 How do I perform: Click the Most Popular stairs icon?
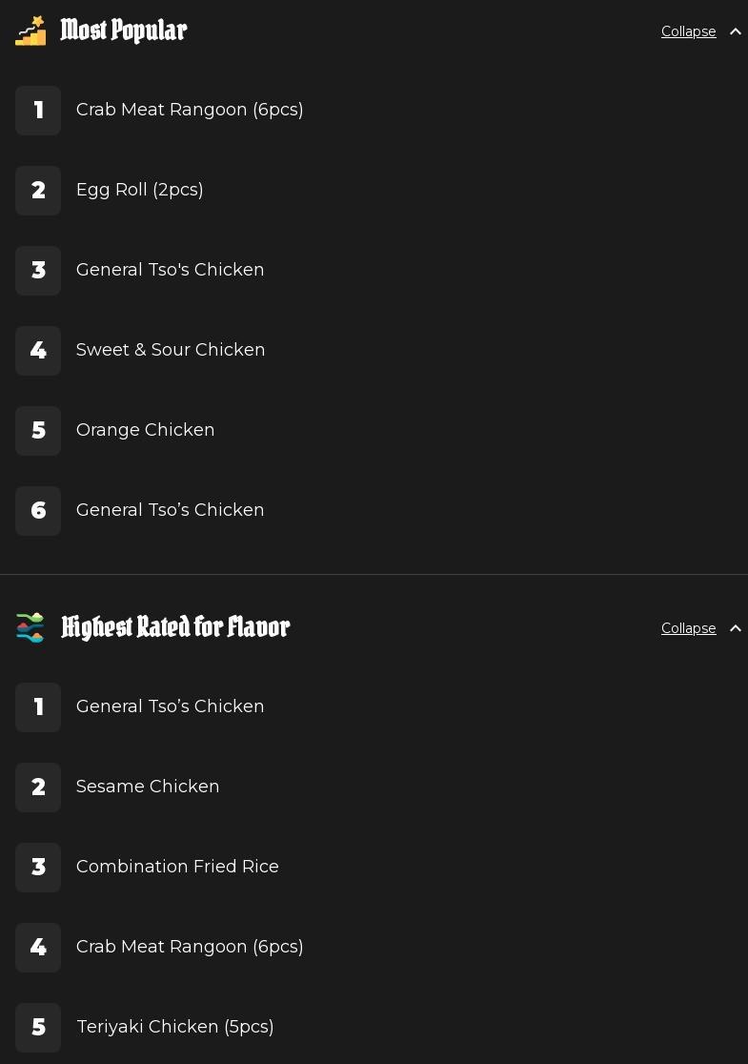(x=30, y=31)
